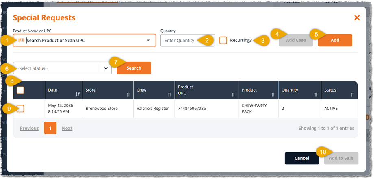Check the CHEW-PARTY PACK row checkbox
This screenshot has height=181, width=375.
[20, 109]
